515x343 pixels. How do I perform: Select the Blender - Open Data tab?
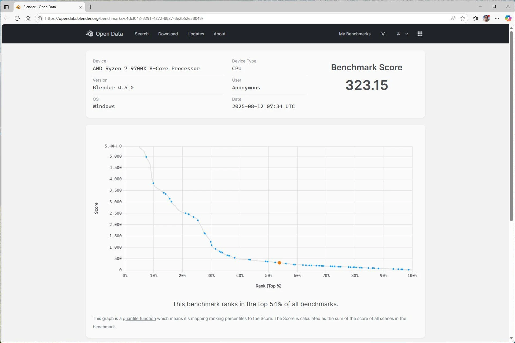point(49,7)
